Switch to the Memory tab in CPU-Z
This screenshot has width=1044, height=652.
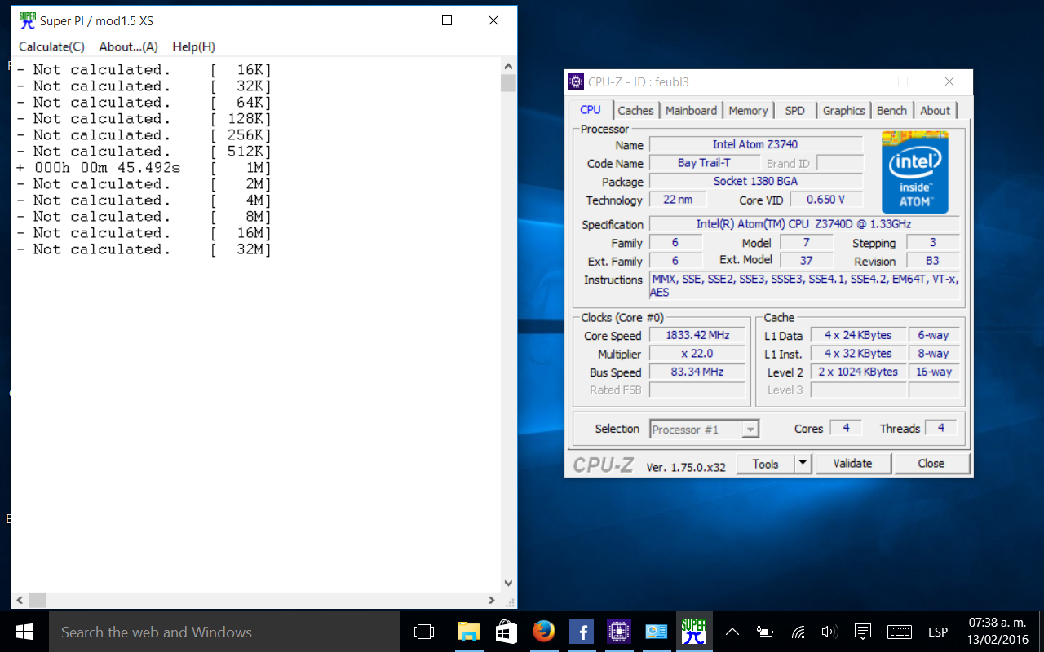point(748,111)
